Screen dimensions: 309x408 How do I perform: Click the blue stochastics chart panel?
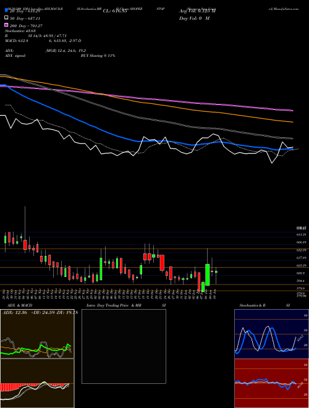pos(271,334)
